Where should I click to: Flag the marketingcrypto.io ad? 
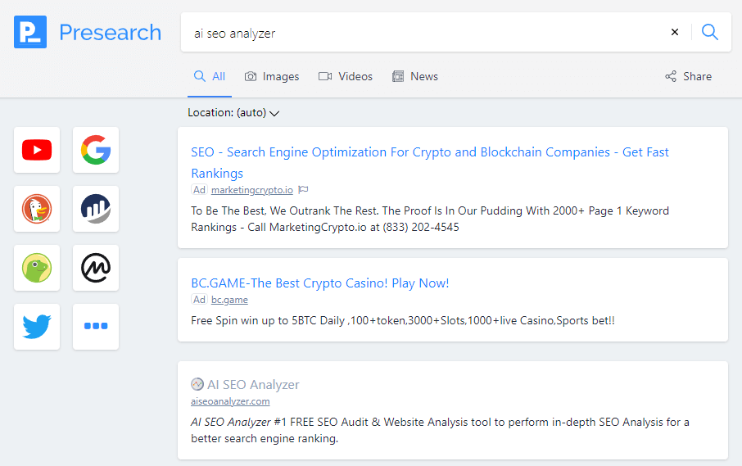pyautogui.click(x=303, y=190)
